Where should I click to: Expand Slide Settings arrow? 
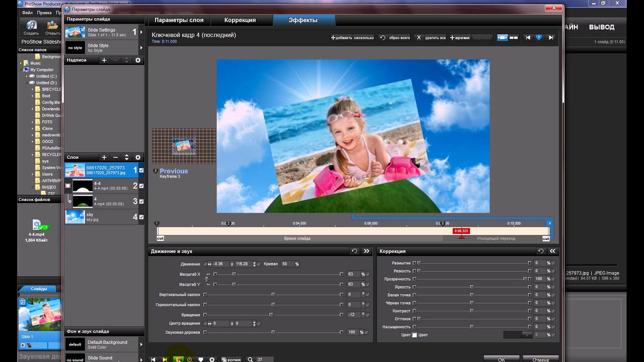[141, 32]
